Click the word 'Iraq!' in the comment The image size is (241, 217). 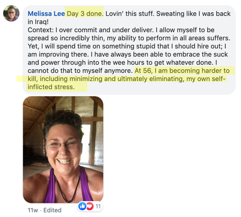pyautogui.click(x=38, y=22)
